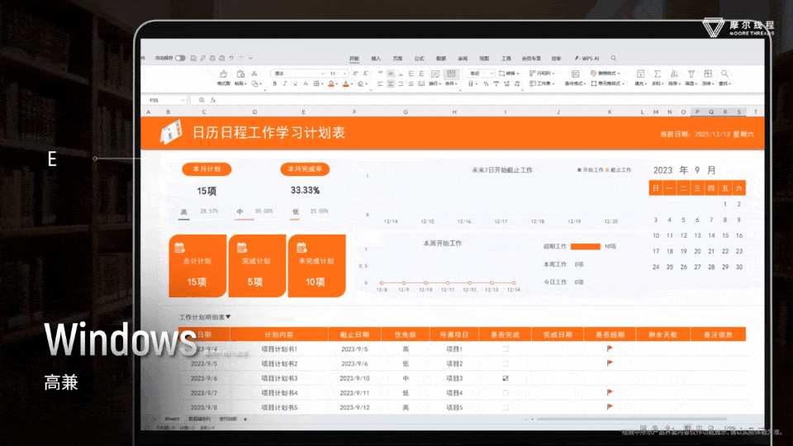Screen dimensions: 793x446
Task: Click the 本月计划 orange pill button
Action: tap(207, 168)
